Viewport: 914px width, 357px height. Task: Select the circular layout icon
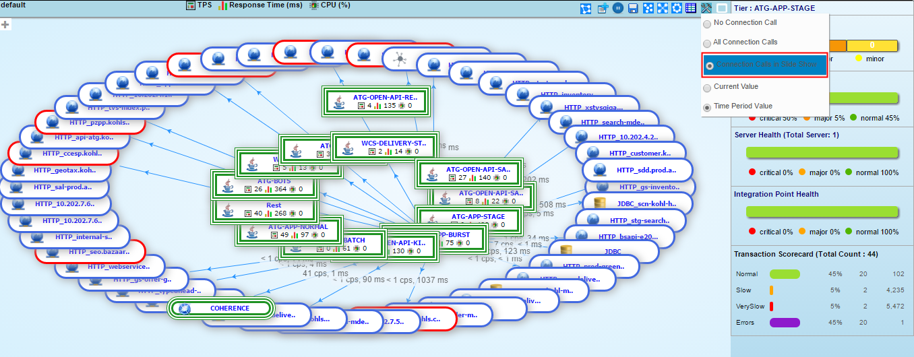point(677,8)
